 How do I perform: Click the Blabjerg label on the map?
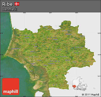coord(24,35)
